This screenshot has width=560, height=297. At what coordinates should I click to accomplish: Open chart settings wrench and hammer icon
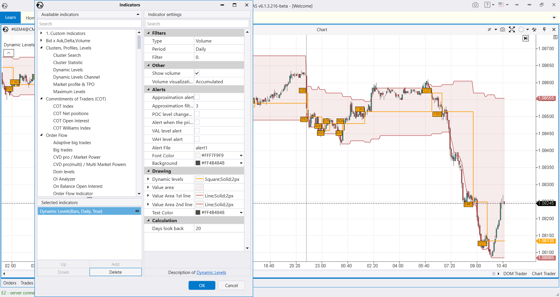tap(534, 29)
